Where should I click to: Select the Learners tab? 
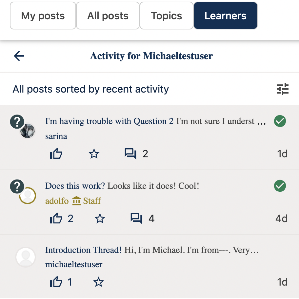(x=226, y=16)
